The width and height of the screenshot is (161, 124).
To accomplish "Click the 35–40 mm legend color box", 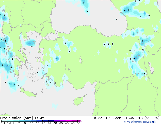I will click(63, 121).
